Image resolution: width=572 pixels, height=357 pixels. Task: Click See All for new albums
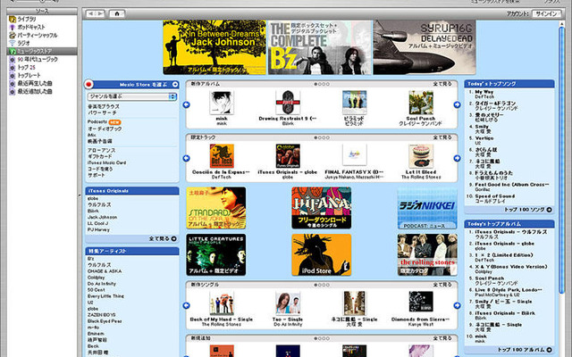click(442, 84)
